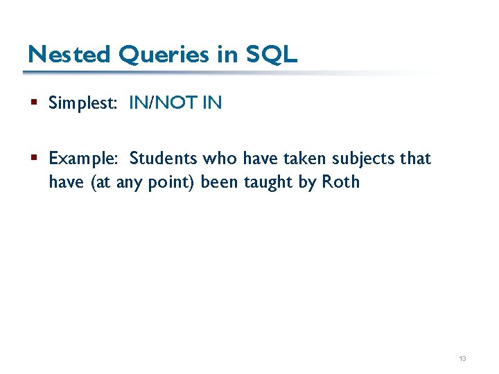Click the second square bullet marker
Screen dimensions: 499x374
[33, 159]
